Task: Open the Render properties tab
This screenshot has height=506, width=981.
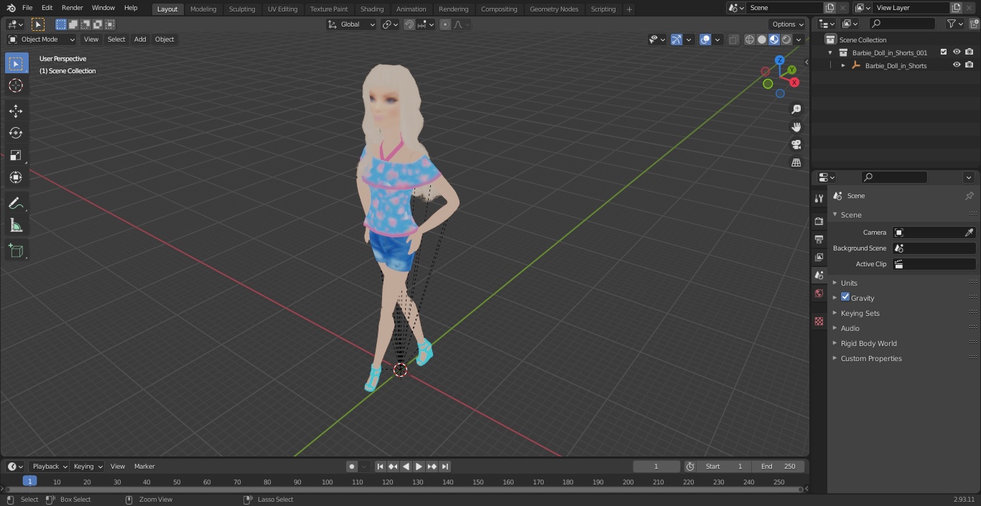Action: (819, 221)
